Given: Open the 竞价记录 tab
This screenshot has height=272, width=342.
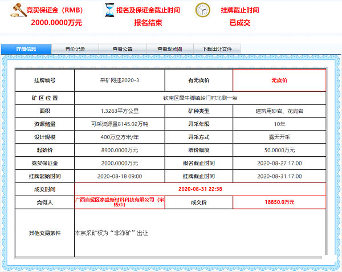Looking at the screenshot, I should tap(75, 49).
